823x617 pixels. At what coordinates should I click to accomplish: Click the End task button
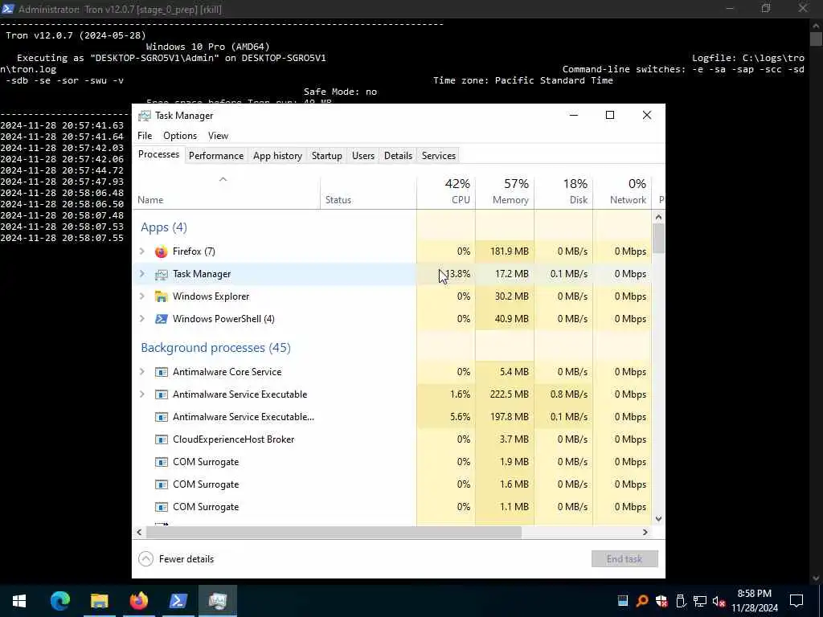tap(624, 559)
